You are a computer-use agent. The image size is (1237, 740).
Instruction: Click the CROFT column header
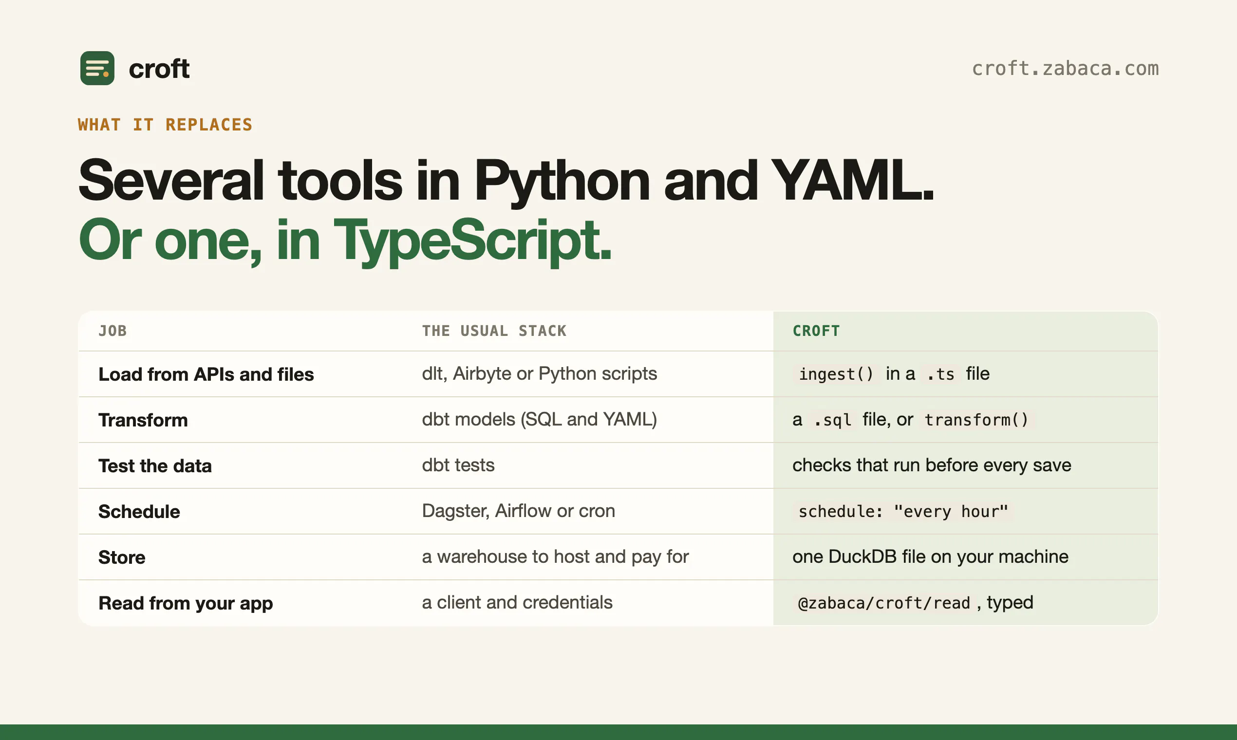[x=817, y=331]
